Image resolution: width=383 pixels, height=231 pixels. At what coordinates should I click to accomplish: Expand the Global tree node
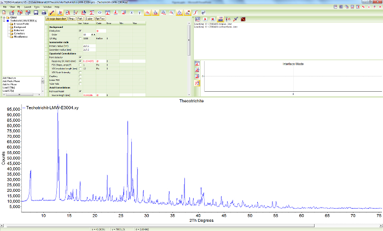click(4, 17)
